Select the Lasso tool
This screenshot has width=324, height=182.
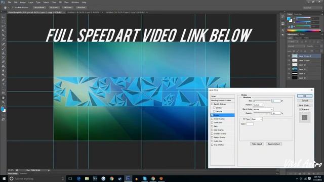coord(3,26)
